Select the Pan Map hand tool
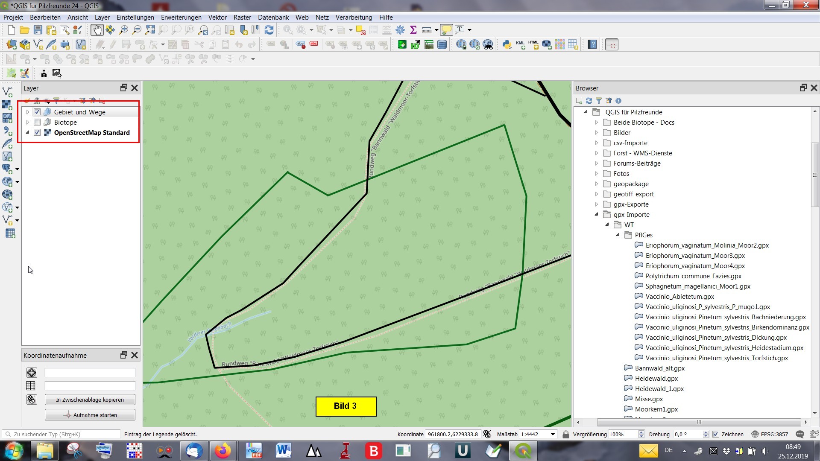Image resolution: width=820 pixels, height=461 pixels. (x=97, y=30)
